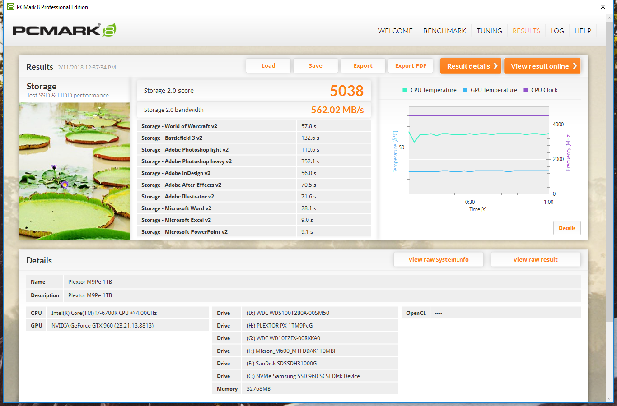The image size is (617, 406).
Task: Click the GPU Temperature legend swatch
Action: 465,90
